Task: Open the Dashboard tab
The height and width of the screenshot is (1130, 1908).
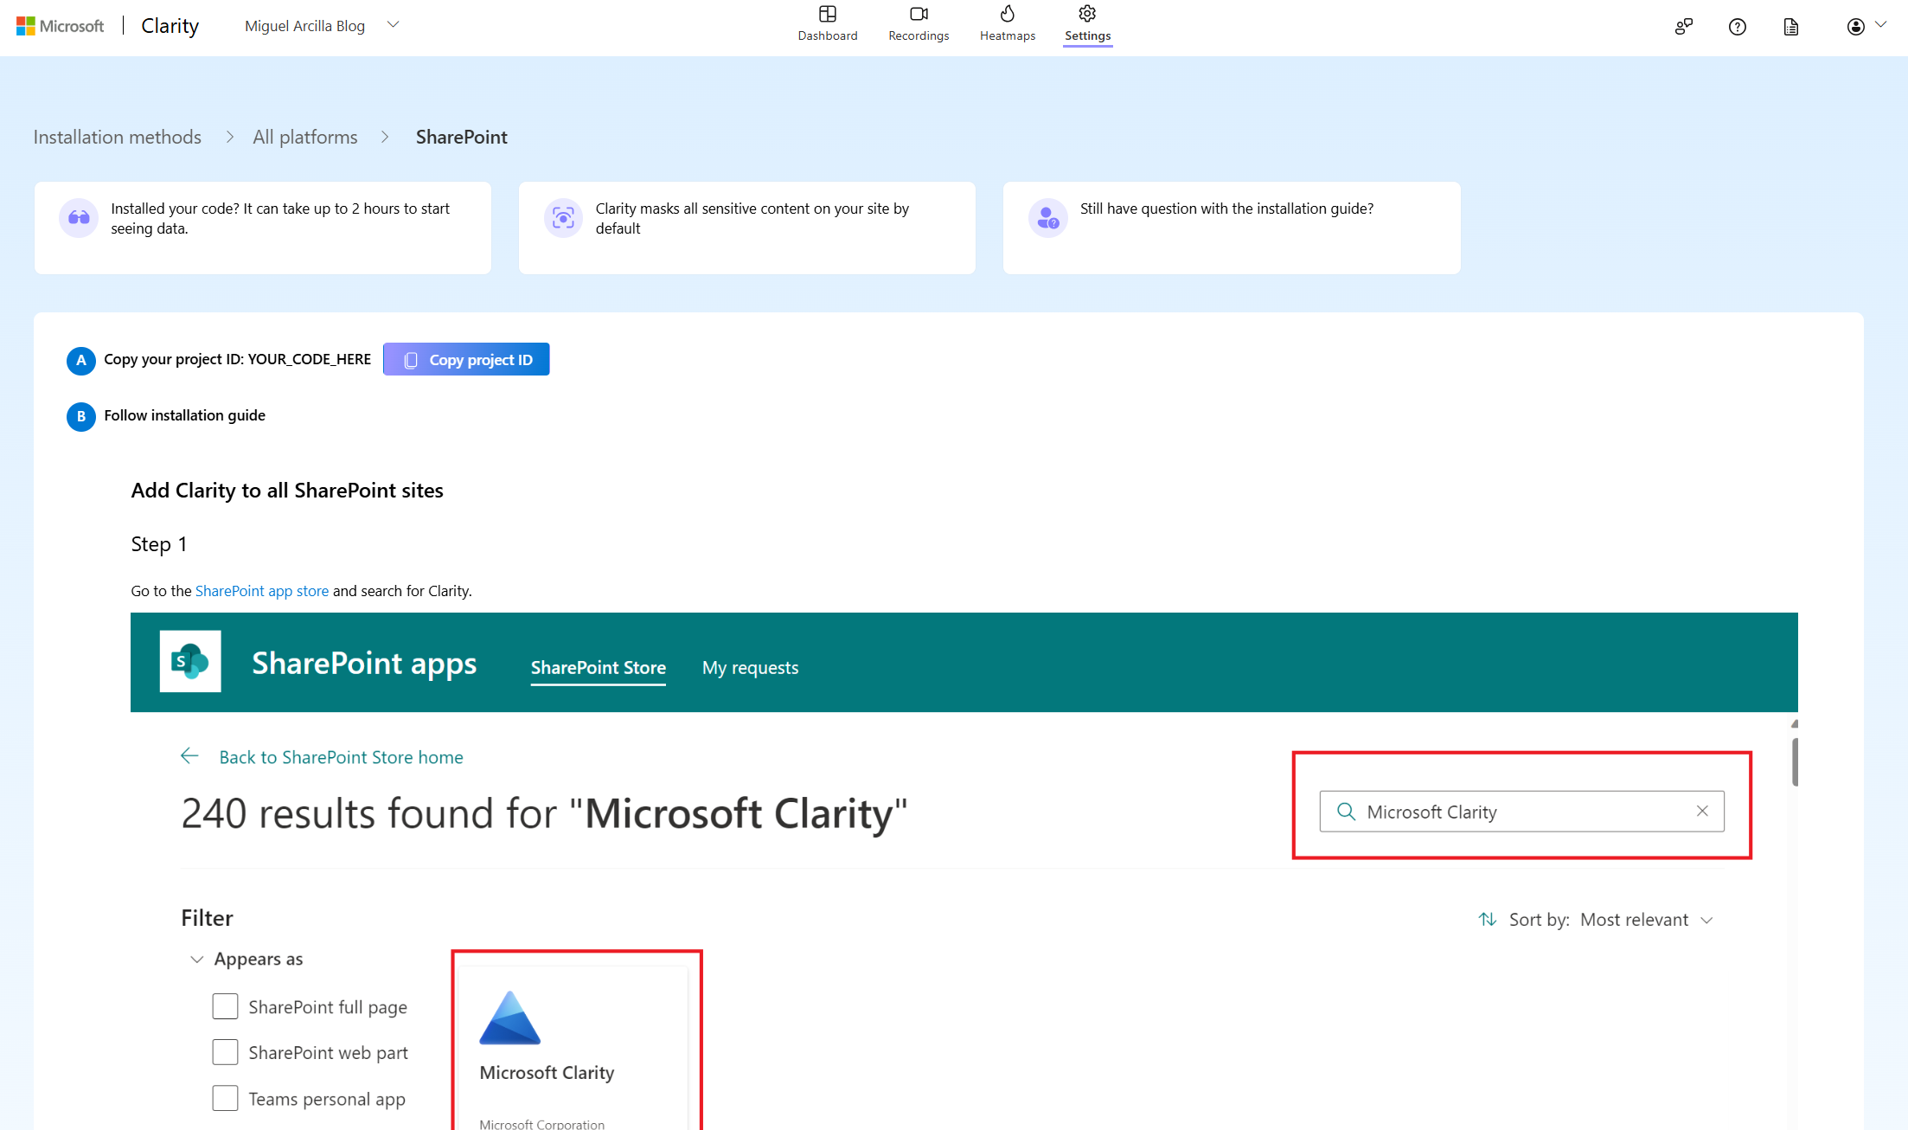Action: coord(827,24)
